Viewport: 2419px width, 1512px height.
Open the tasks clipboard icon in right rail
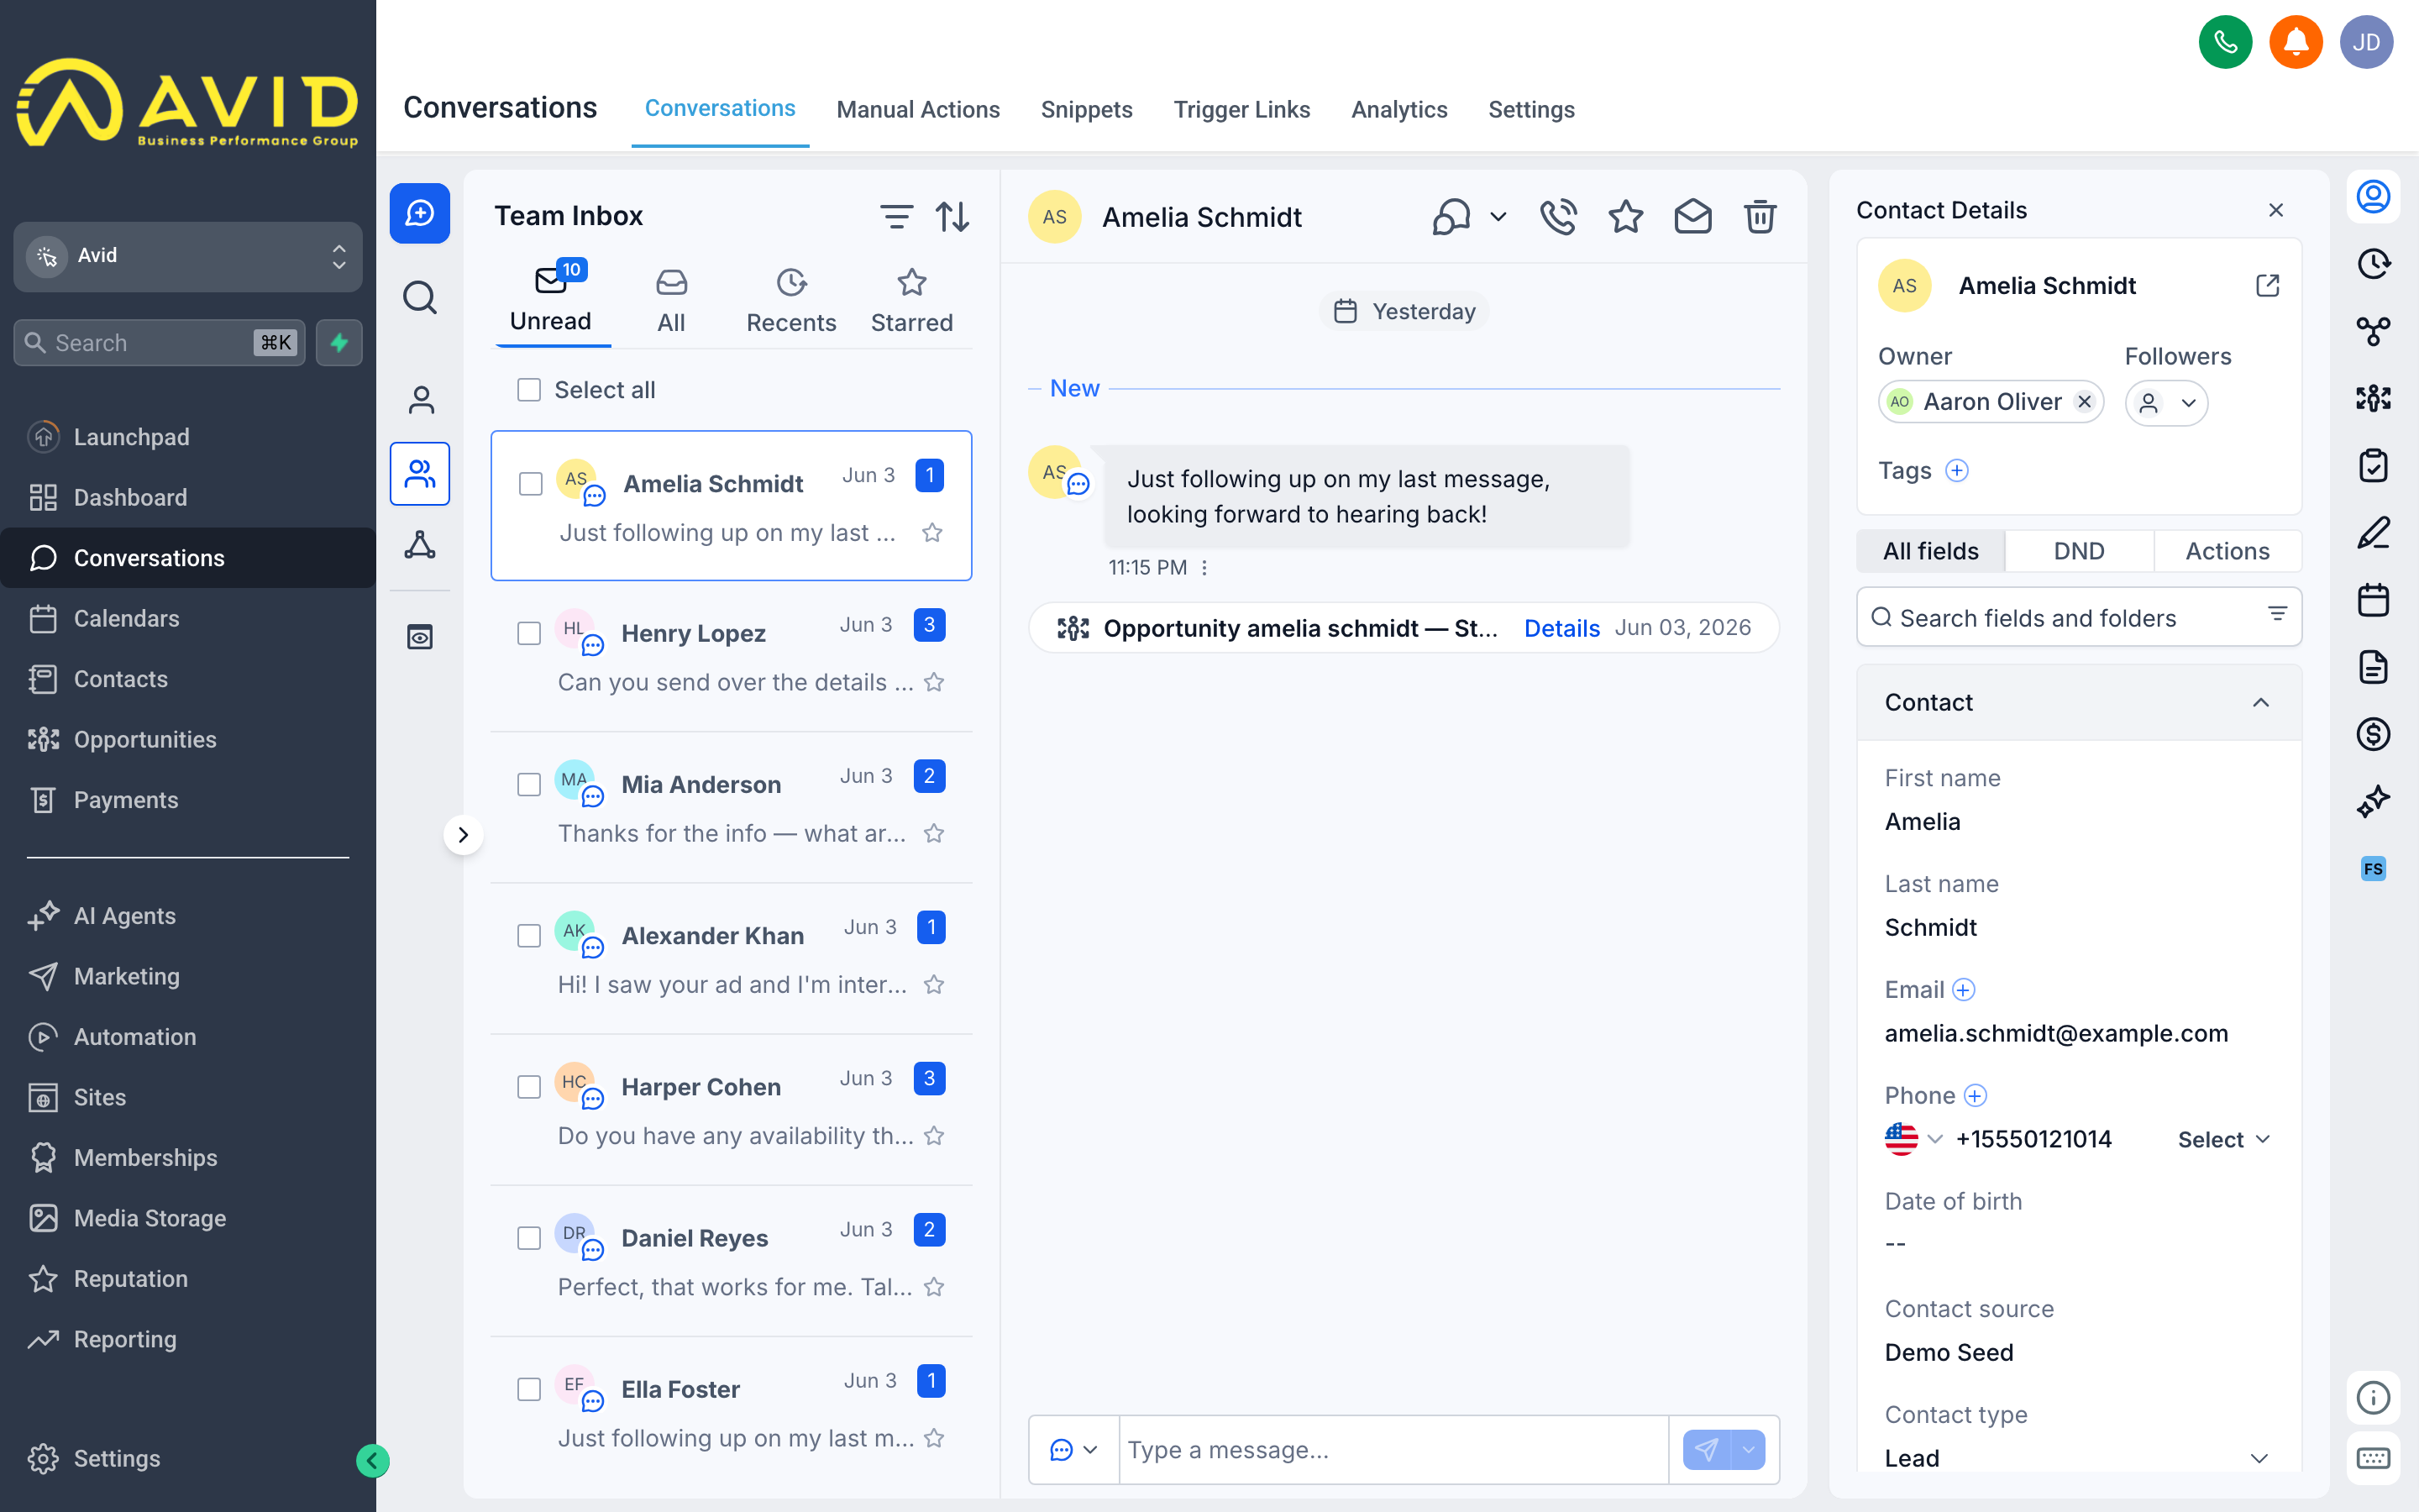point(2373,465)
